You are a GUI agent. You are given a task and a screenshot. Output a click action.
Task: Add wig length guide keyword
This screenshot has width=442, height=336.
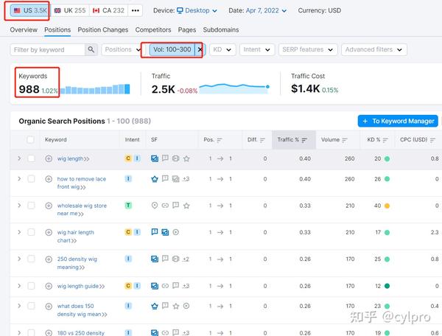point(49,286)
